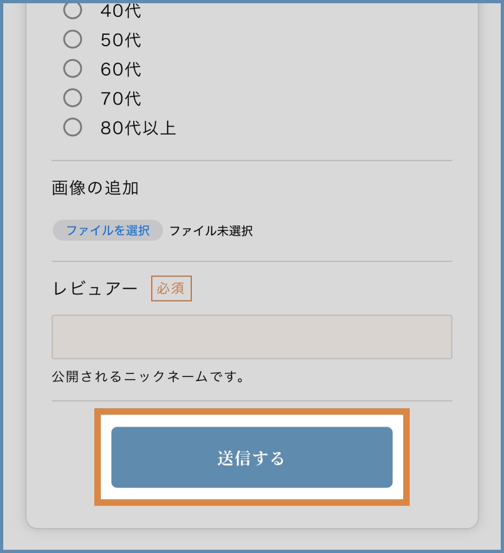Select the 70代 radio button
This screenshot has width=504, height=553.
[72, 98]
